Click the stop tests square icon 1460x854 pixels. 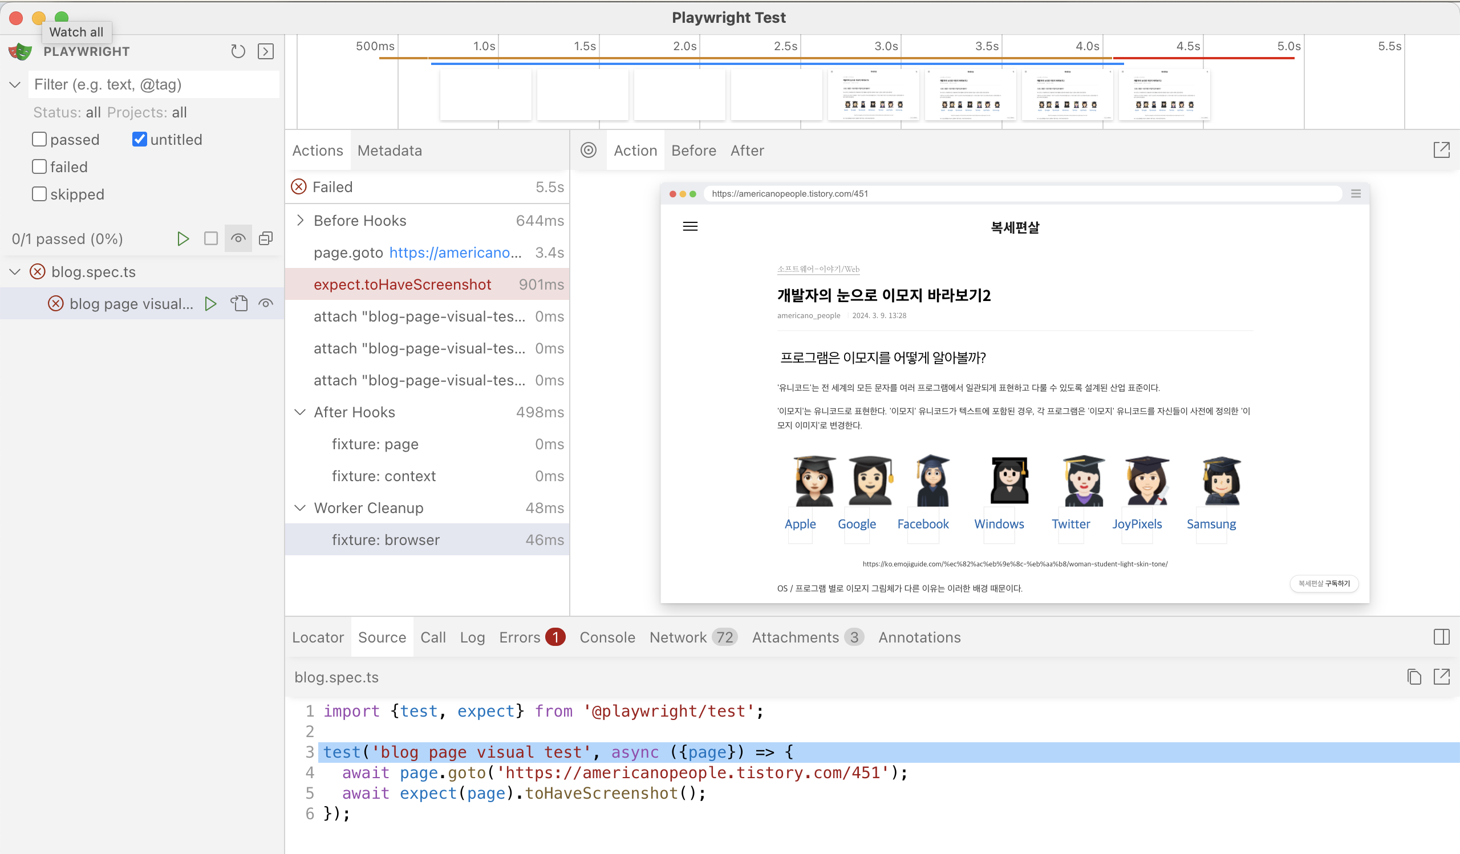pyautogui.click(x=211, y=238)
